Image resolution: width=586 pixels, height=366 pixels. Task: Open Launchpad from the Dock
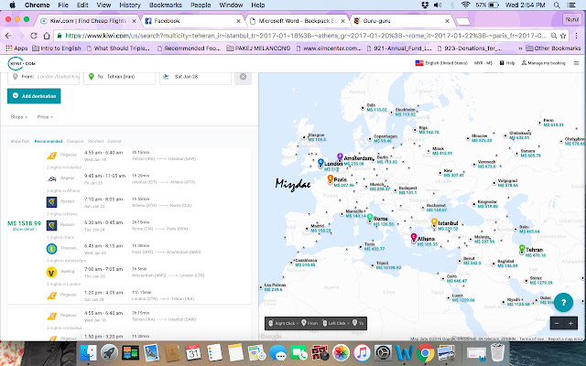click(109, 352)
